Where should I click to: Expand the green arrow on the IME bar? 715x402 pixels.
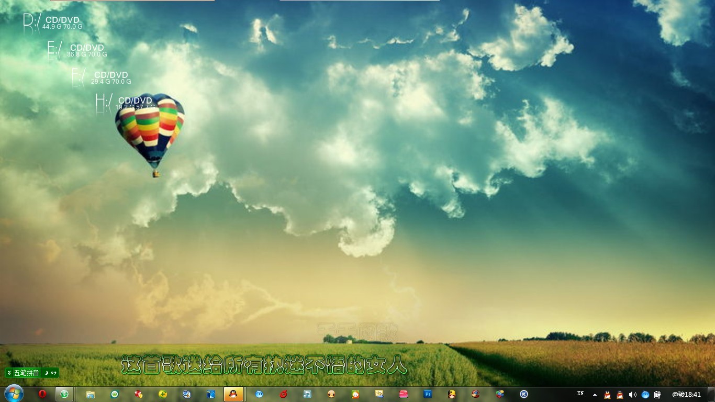pos(9,373)
